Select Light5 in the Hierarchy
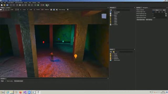168x94 pixels. (115, 23)
